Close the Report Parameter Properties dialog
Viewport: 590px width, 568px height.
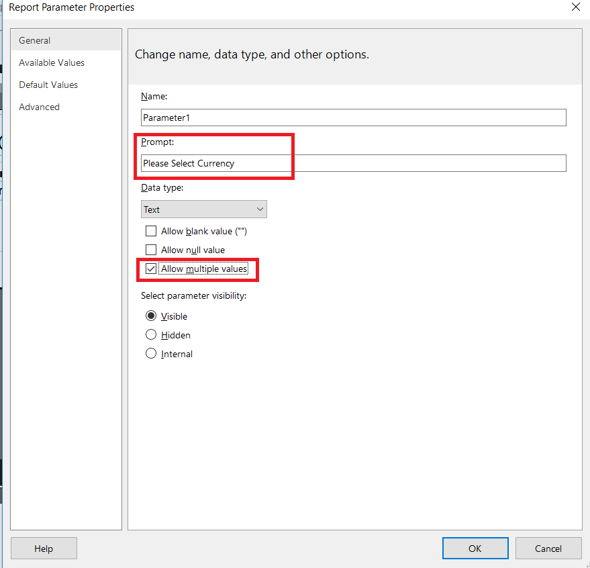(575, 7)
